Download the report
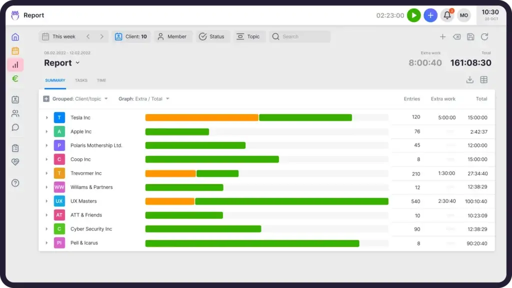 point(470,79)
